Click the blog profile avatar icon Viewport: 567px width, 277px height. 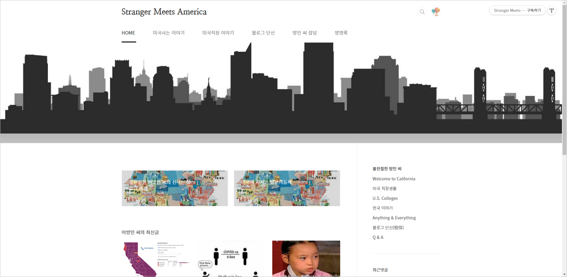tap(436, 12)
